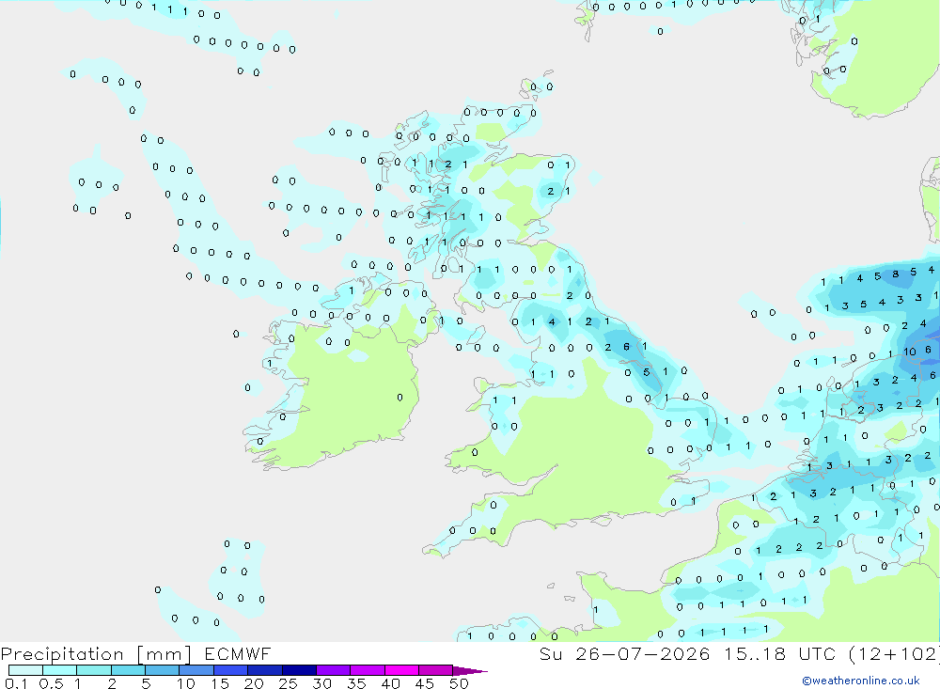940x689 pixels.
Task: Click the '25' legend scale label
Action: click(288, 683)
